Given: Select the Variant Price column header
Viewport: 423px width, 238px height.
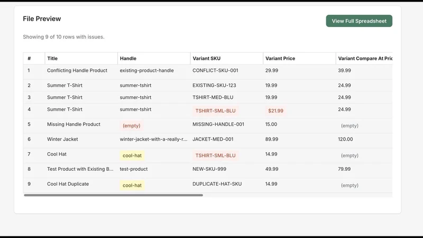Looking at the screenshot, I should (280, 58).
